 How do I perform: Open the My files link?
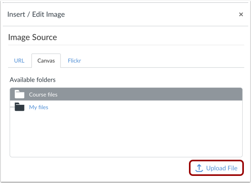(x=39, y=107)
